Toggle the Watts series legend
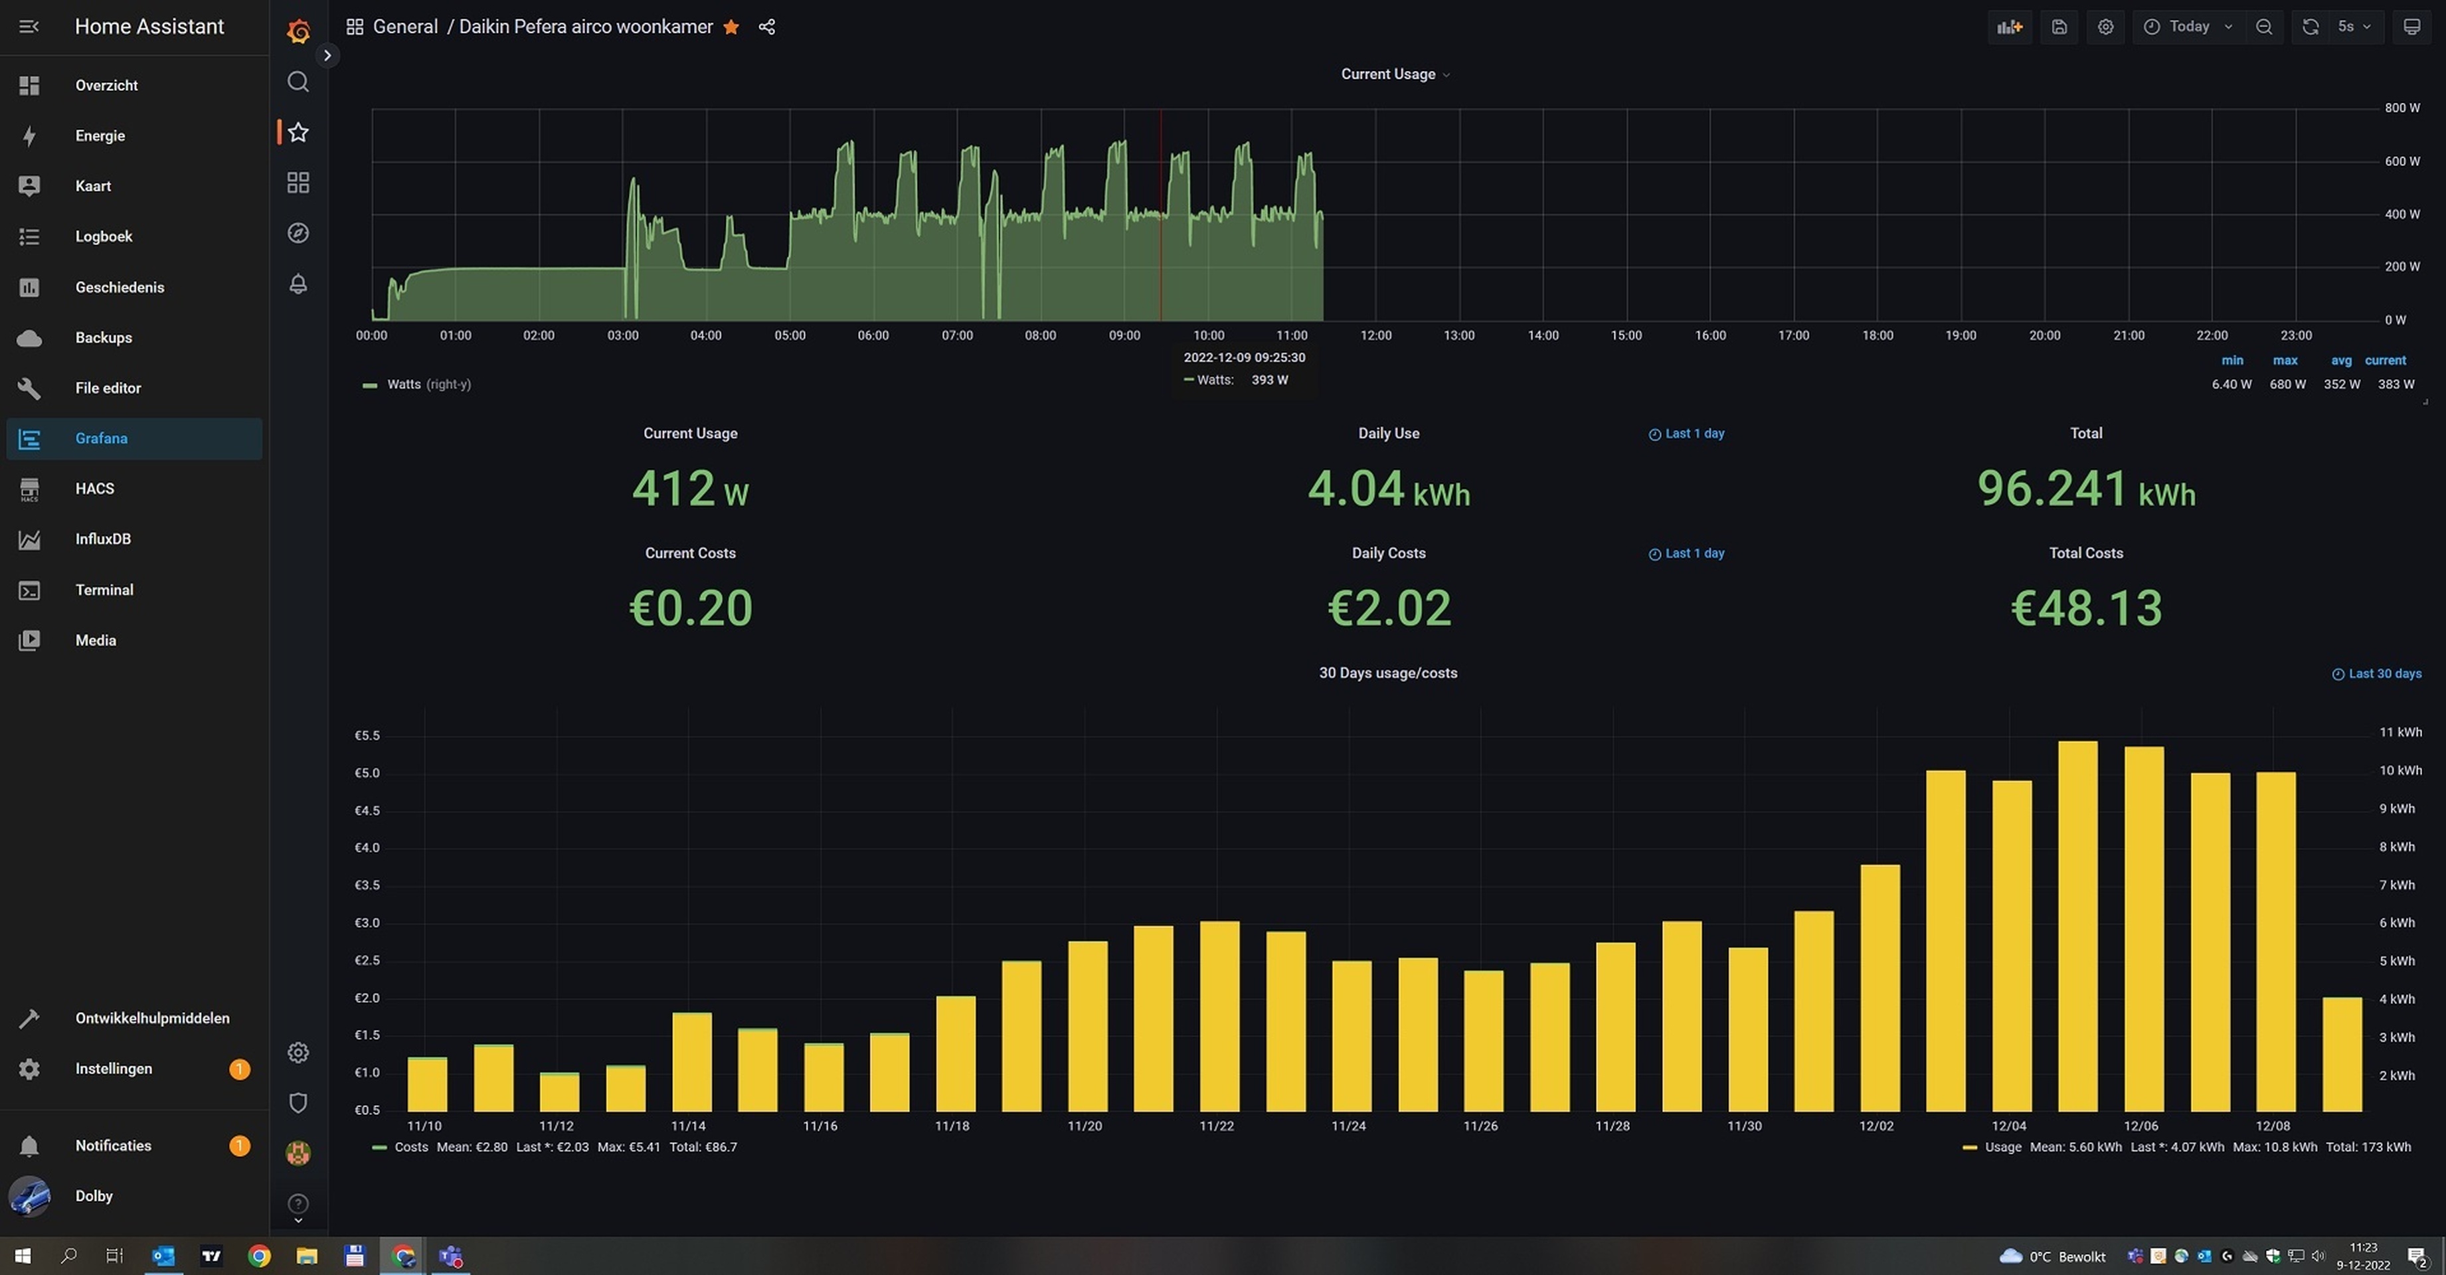 pyautogui.click(x=404, y=384)
